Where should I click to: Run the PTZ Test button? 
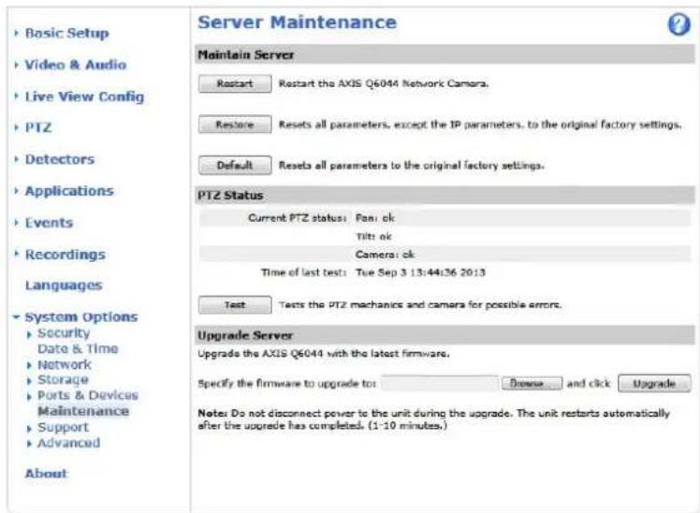point(235,305)
